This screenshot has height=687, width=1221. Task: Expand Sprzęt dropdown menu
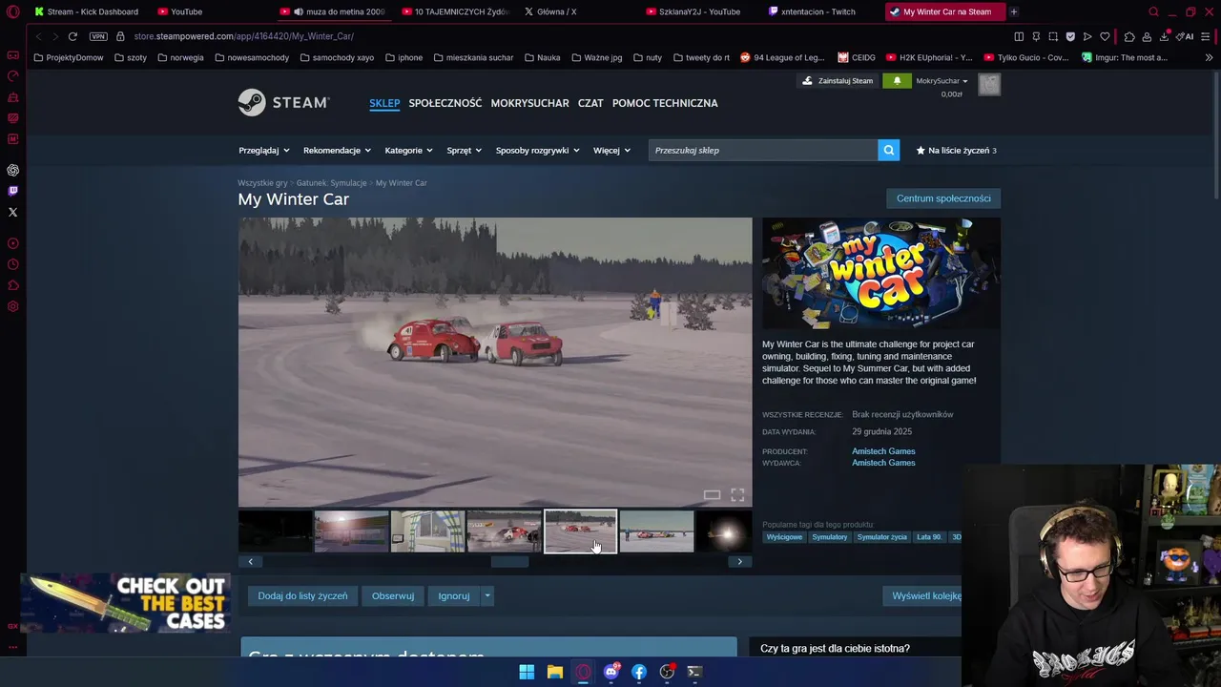[x=464, y=150]
